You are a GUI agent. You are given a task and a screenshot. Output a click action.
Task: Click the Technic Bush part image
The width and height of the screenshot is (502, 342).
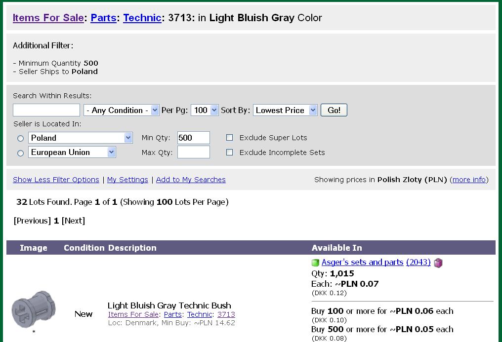click(34, 309)
